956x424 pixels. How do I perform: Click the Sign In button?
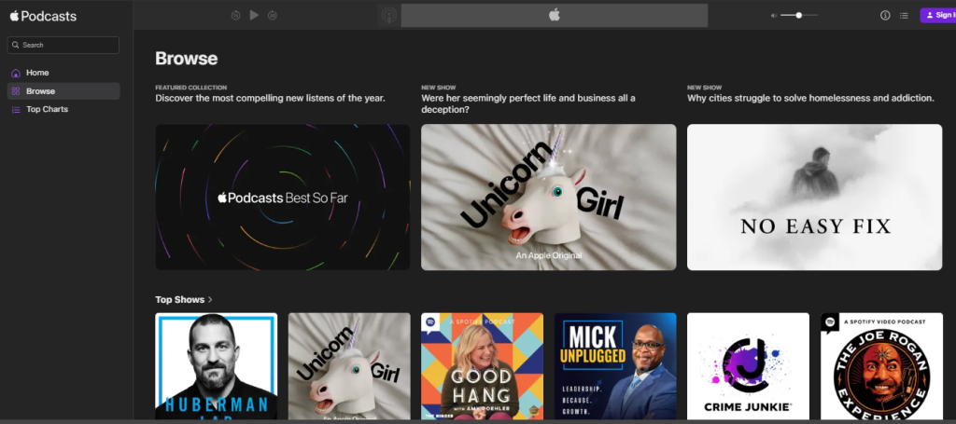[x=937, y=15]
